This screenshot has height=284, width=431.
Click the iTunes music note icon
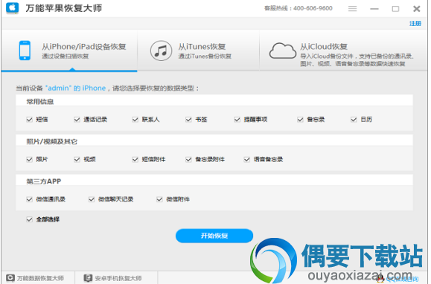[161, 51]
